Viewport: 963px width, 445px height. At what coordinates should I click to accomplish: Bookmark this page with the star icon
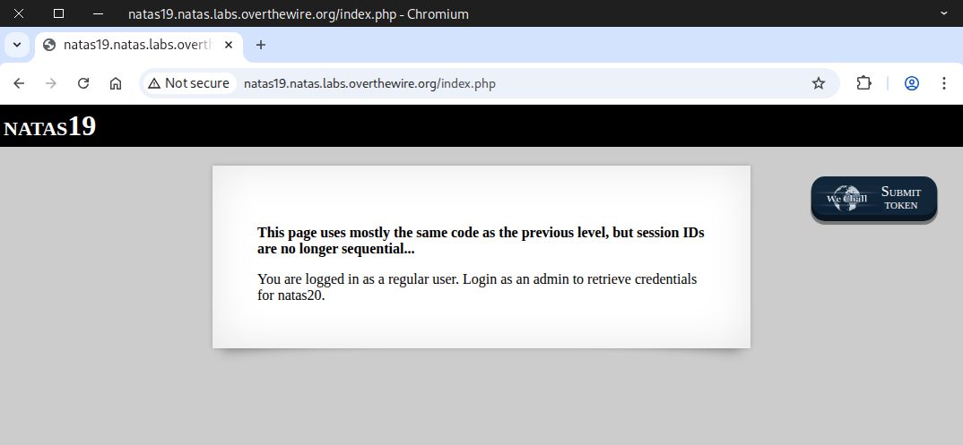(x=818, y=83)
